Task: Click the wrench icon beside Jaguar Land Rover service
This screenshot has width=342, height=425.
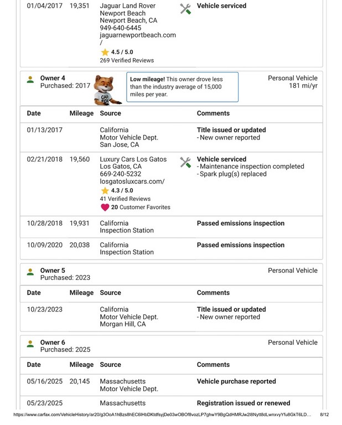Action: (x=185, y=9)
